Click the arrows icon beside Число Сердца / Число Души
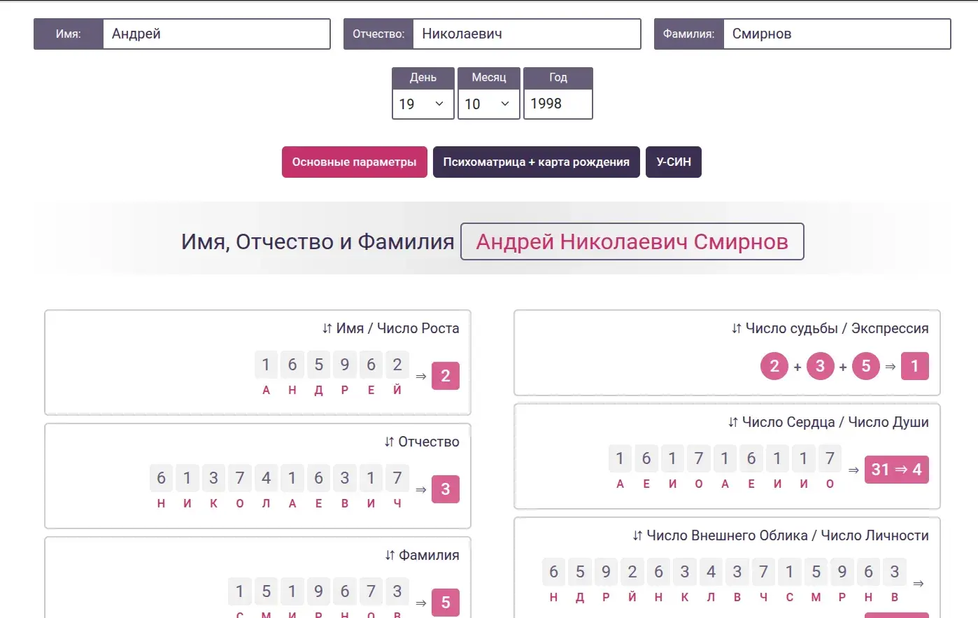Viewport: 978px width, 618px height. click(x=732, y=422)
